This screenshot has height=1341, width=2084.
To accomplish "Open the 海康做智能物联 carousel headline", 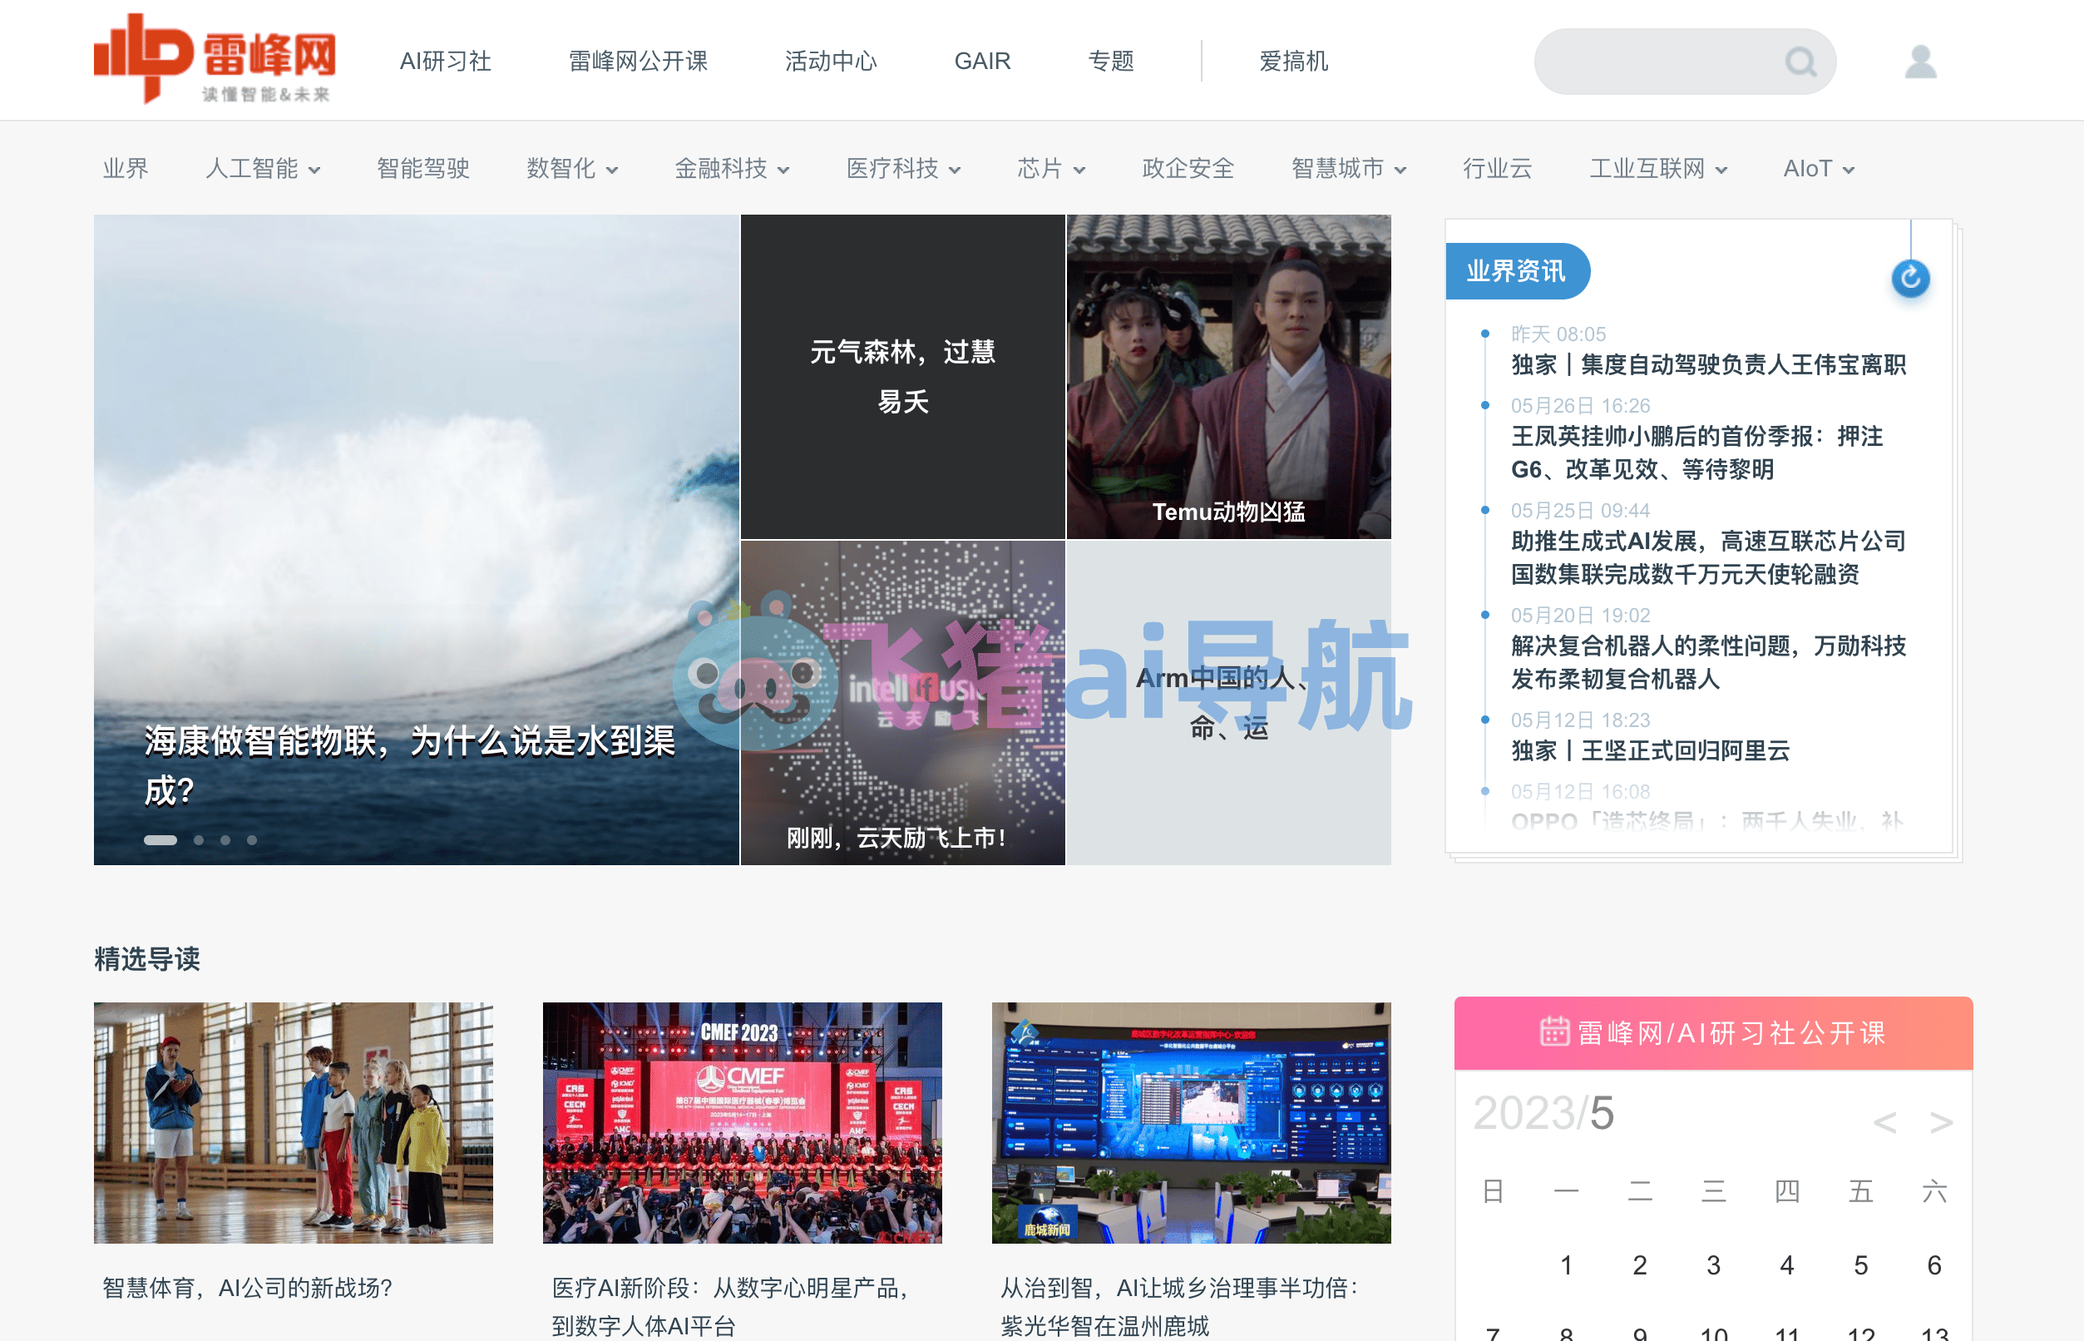I will coord(409,765).
